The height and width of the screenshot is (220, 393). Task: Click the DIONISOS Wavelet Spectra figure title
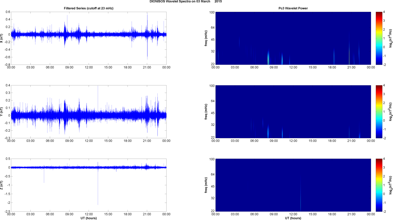pyautogui.click(x=186, y=2)
